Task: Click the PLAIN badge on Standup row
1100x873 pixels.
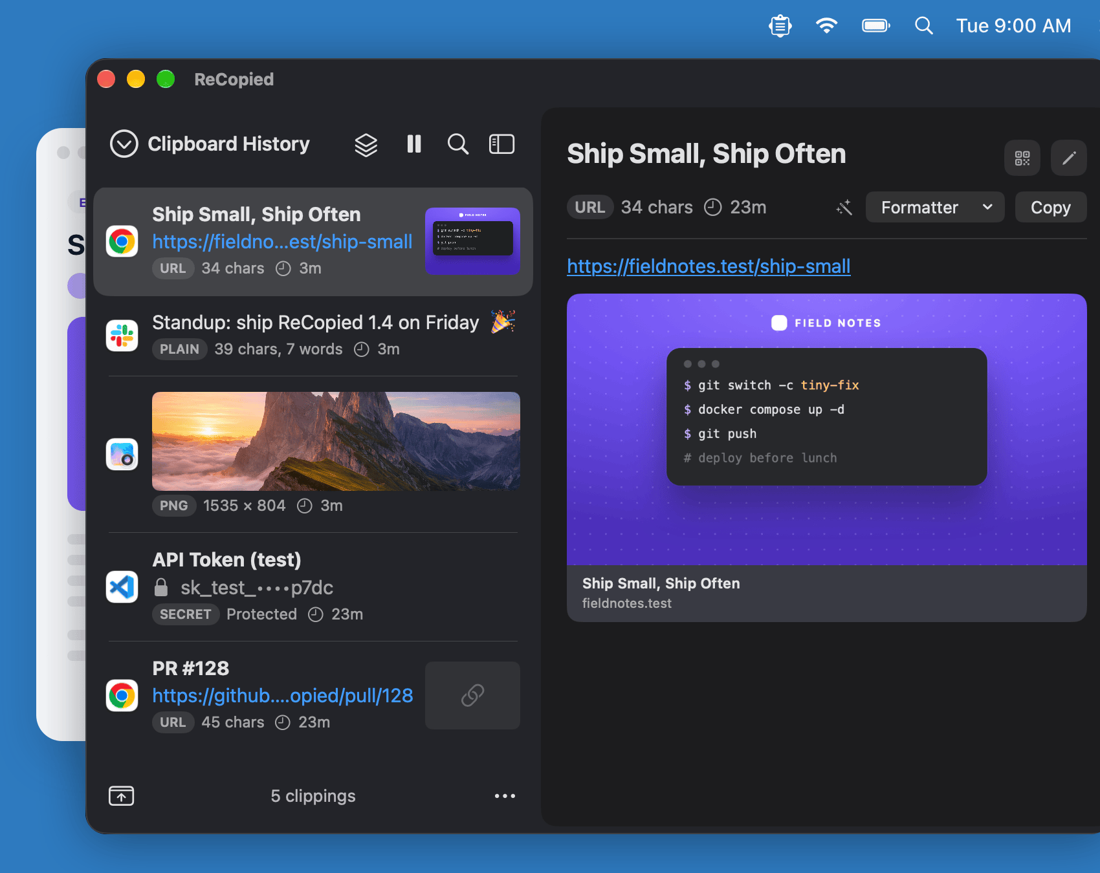Action: (179, 349)
